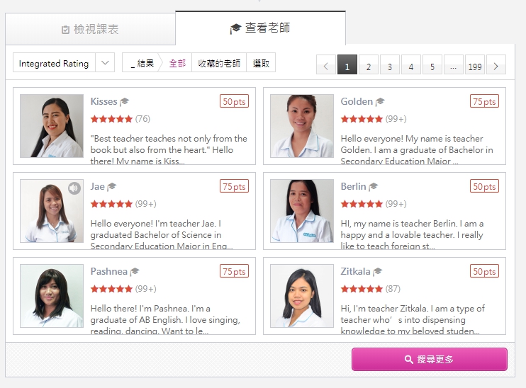This screenshot has height=388, width=526.
Task: Jump to page 199
Action: point(475,64)
